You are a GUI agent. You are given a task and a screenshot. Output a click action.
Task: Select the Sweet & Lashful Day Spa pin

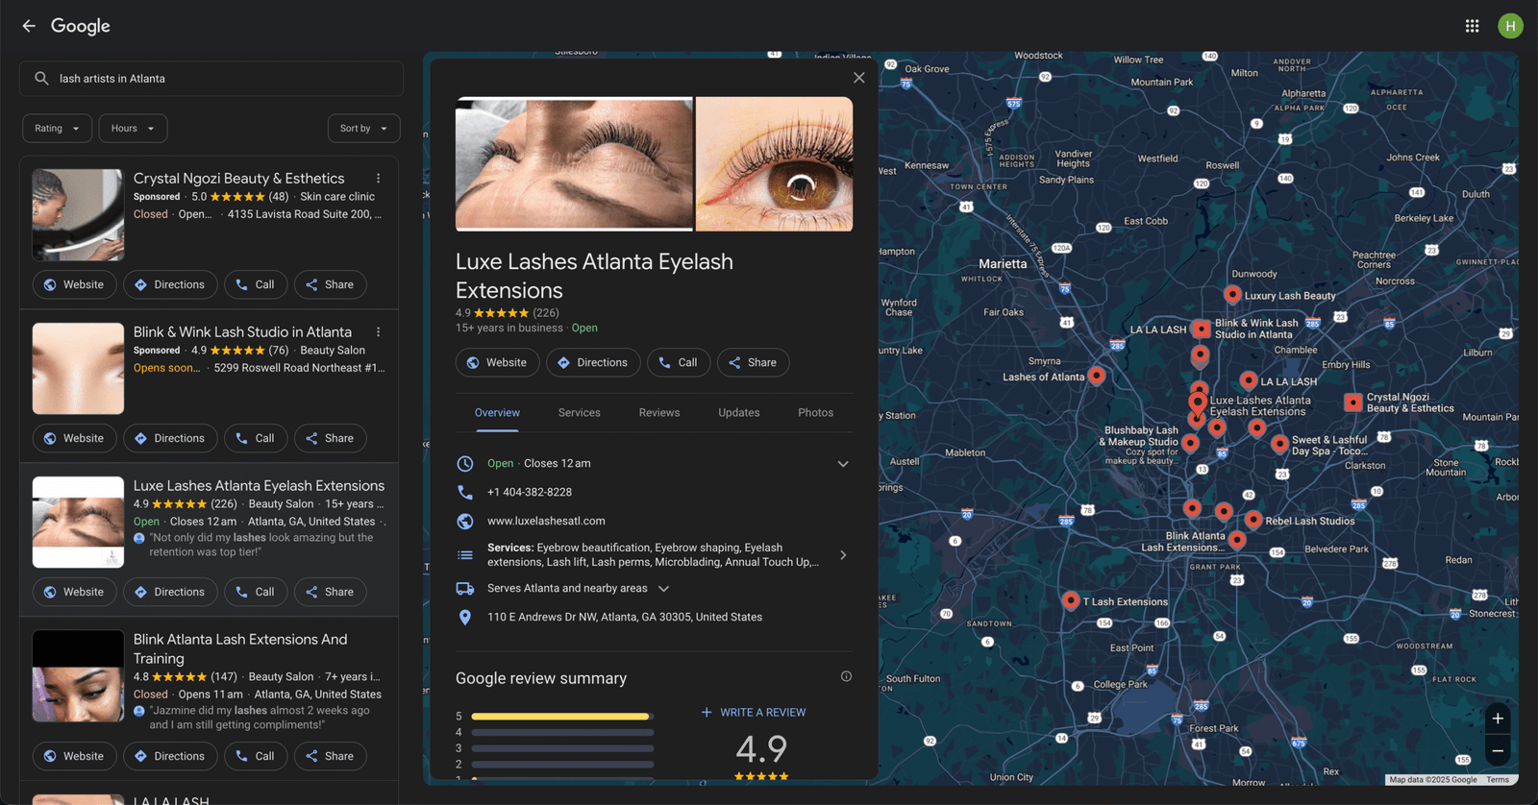[x=1279, y=443]
